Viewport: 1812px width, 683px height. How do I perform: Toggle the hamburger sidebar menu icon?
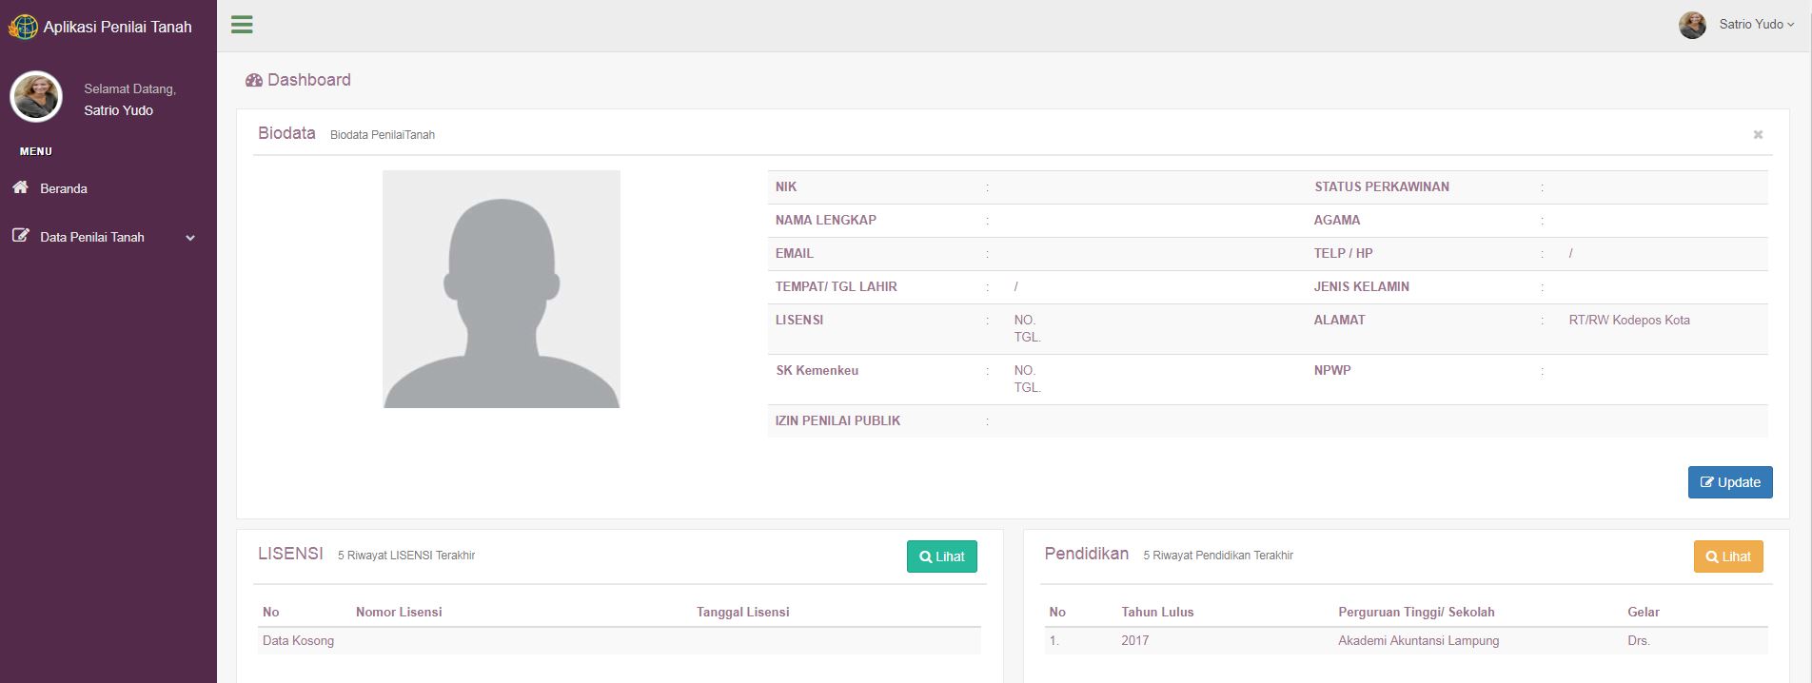[242, 25]
